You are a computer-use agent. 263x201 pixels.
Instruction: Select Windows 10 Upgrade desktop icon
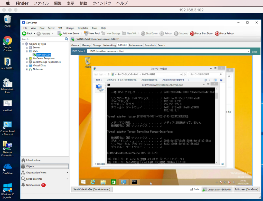(7, 191)
